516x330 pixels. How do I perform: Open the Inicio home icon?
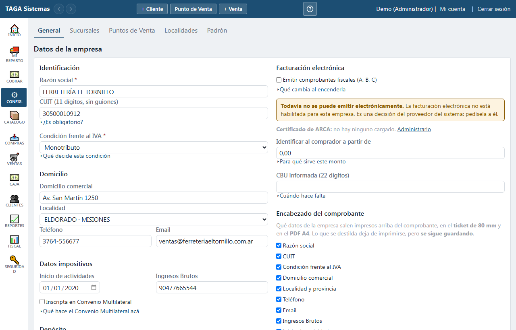coord(14,31)
